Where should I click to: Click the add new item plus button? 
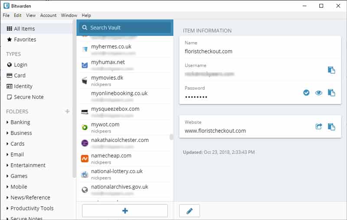[125, 211]
